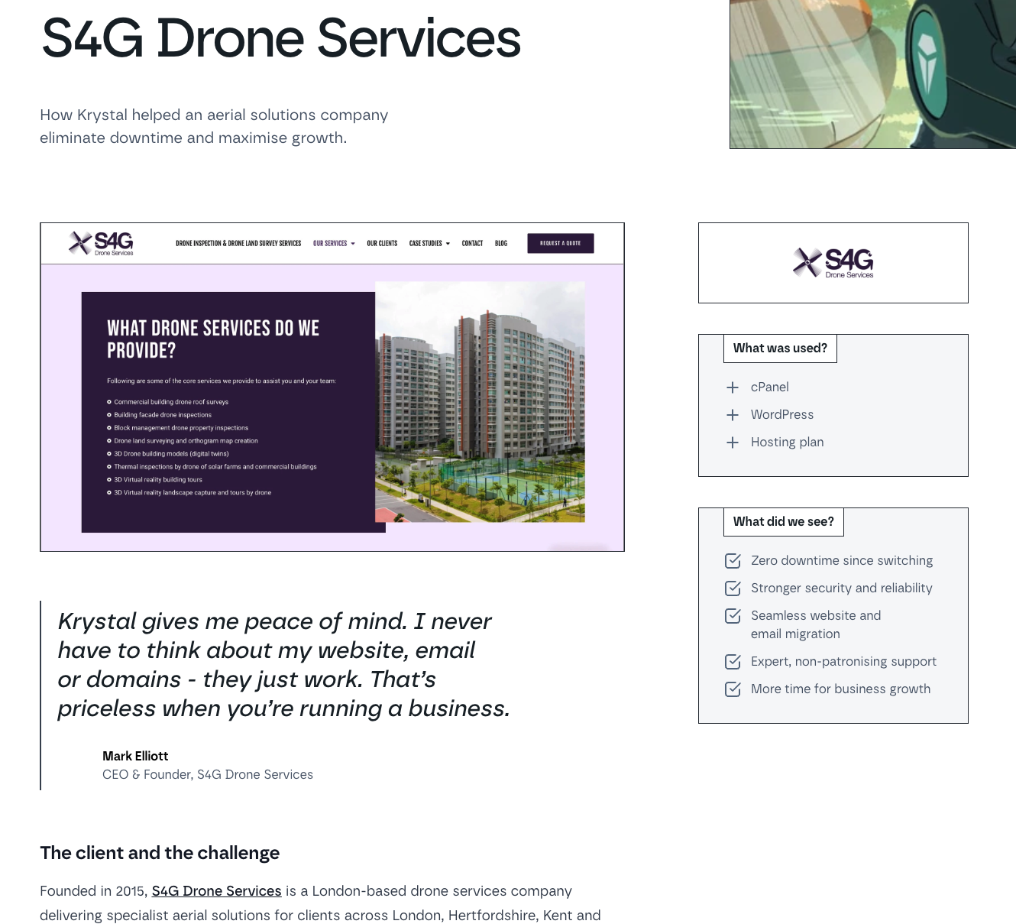This screenshot has width=1016, height=924.
Task: Click the check icon beside Seamless website and email migration
Action: pyautogui.click(x=733, y=616)
